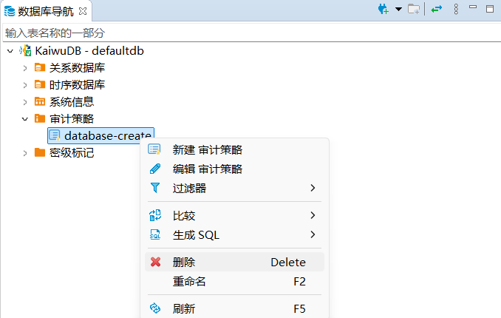Close the 数据库导航 tab
501x318 pixels.
coord(82,10)
